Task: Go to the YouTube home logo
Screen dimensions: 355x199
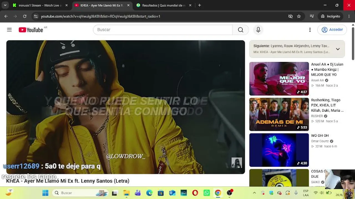Action: 31,30
